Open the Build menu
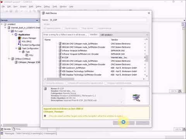 click(31, 7)
